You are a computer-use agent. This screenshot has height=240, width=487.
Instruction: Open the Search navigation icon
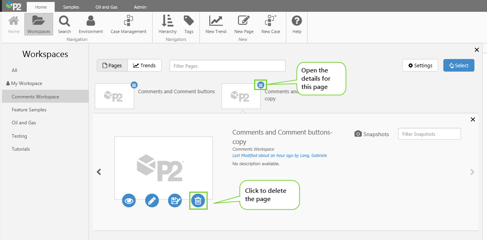pyautogui.click(x=64, y=24)
